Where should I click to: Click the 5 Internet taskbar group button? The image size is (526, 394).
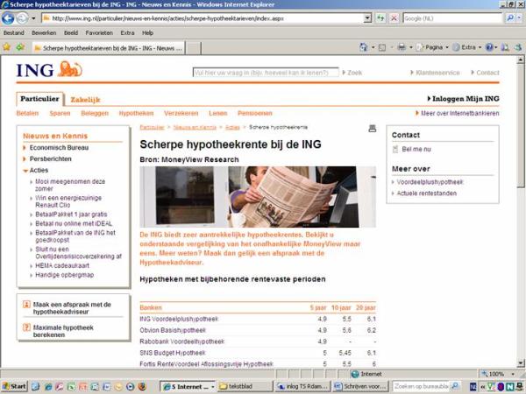pyautogui.click(x=188, y=386)
